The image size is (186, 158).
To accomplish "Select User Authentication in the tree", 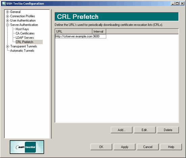I will point(23,21).
